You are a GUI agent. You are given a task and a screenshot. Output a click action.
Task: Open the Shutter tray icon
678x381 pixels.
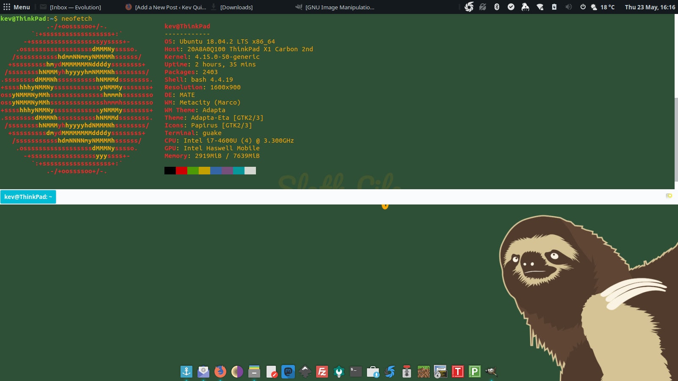tap(469, 7)
